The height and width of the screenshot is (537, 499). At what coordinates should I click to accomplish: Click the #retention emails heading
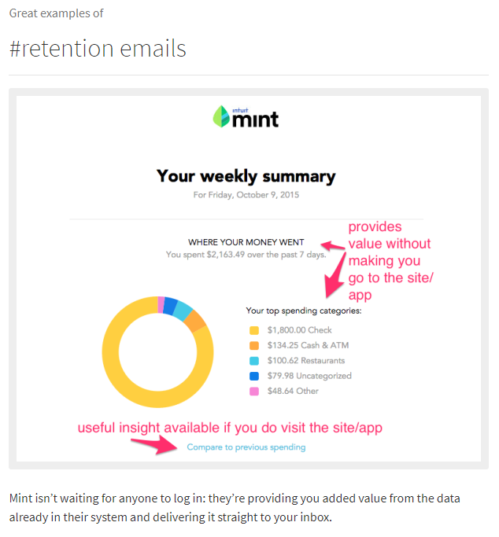98,48
